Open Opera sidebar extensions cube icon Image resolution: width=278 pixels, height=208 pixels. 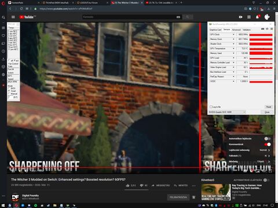(3, 66)
